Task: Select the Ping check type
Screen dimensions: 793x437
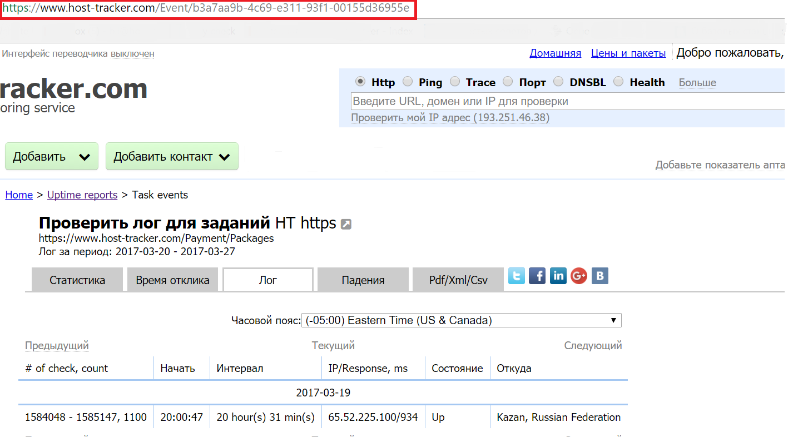Action: 407,81
